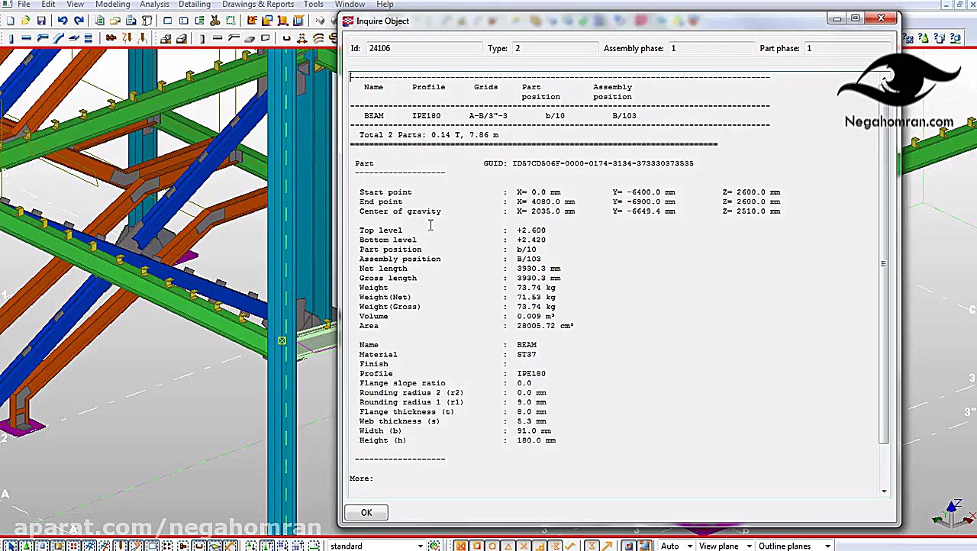Open the Edit menu
Image resolution: width=977 pixels, height=551 pixels.
pyautogui.click(x=48, y=5)
